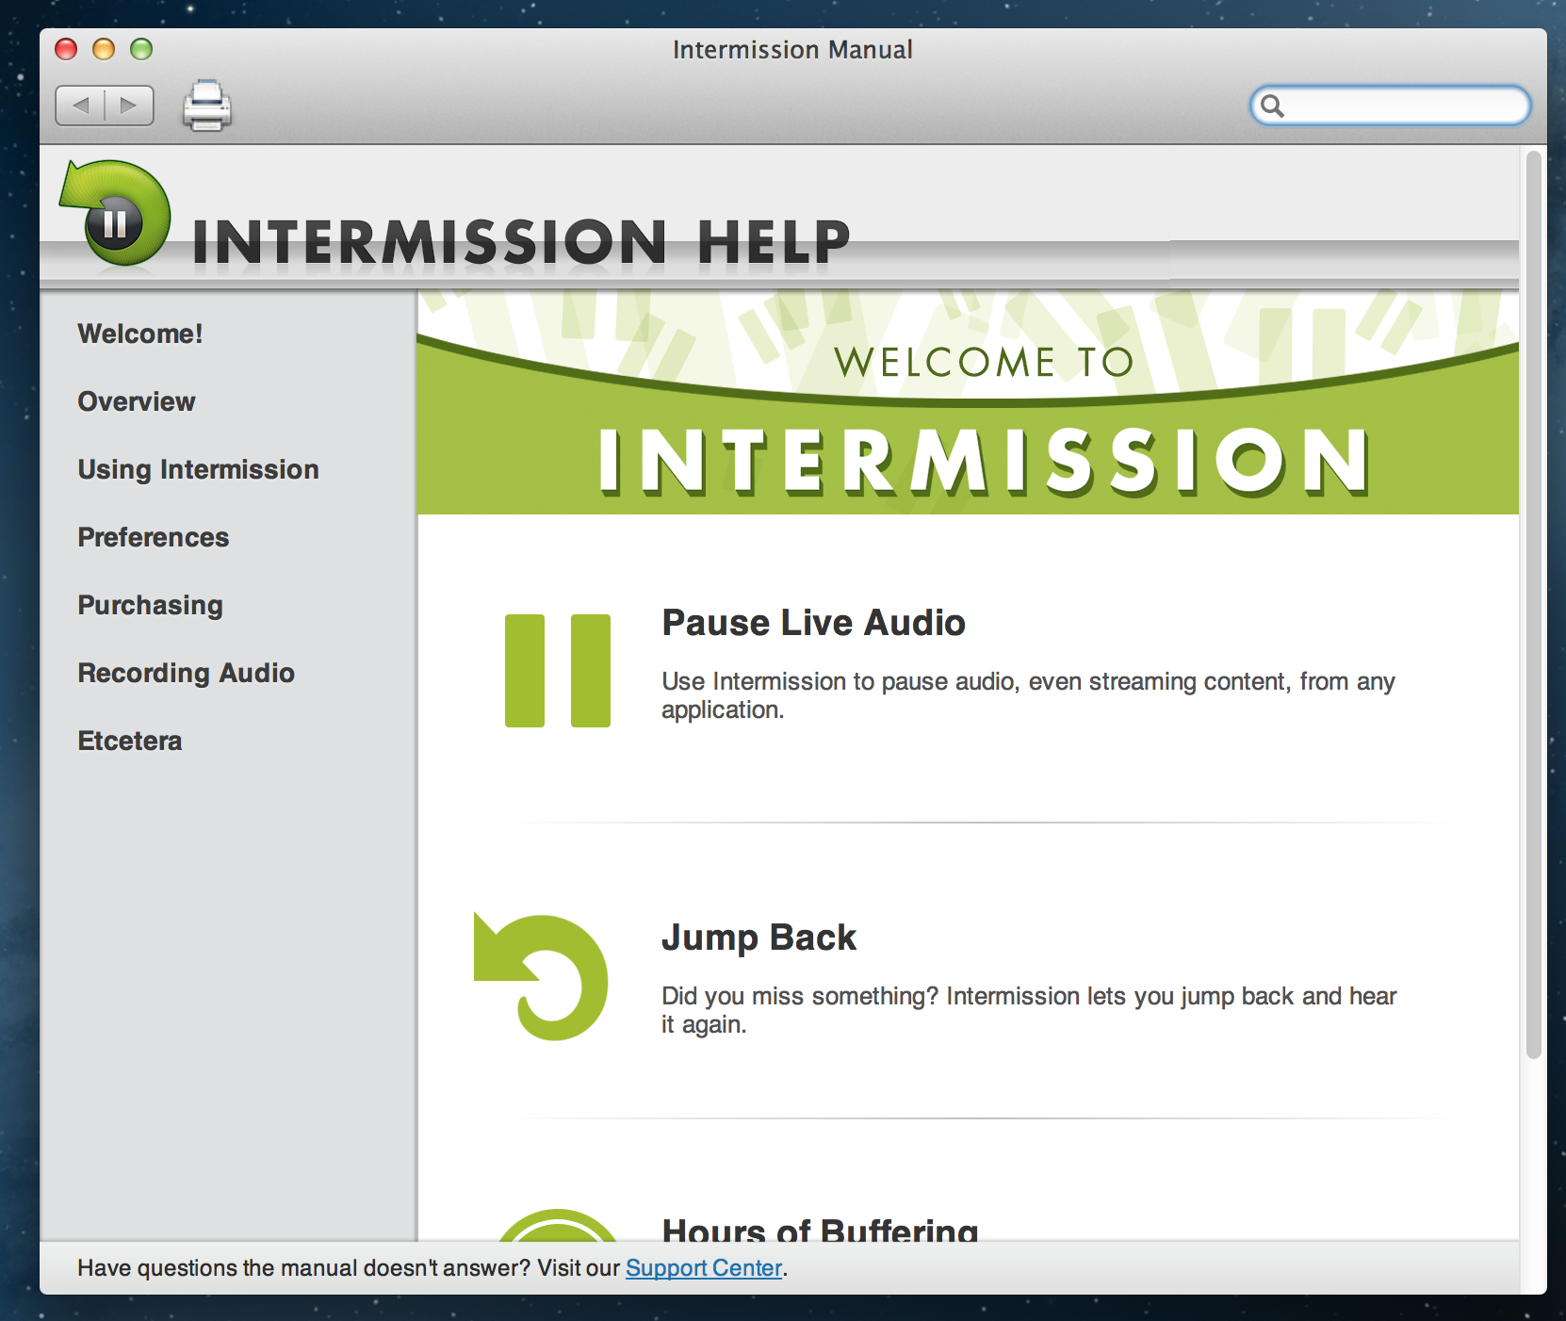Click the Hours of Buffering heading

pyautogui.click(x=821, y=1229)
